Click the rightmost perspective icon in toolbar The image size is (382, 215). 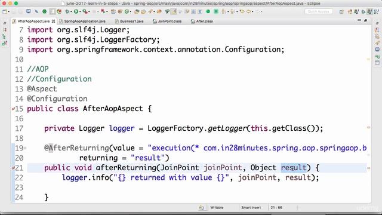[377, 11]
